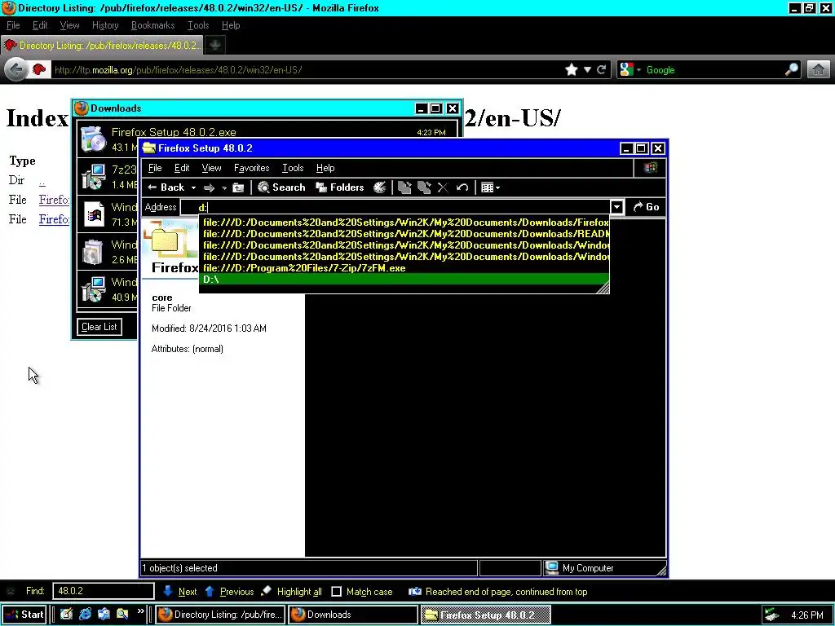Select Firefox Setup 48.0.2.exe download entry
835x626 pixels.
tap(267, 139)
